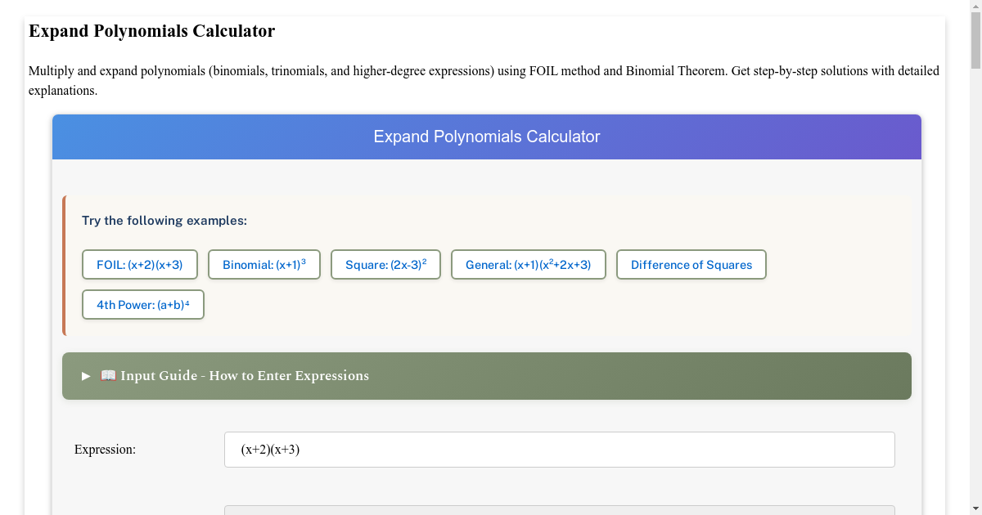Load the FOIL: (x+2)(x+3) example

(x=139, y=264)
